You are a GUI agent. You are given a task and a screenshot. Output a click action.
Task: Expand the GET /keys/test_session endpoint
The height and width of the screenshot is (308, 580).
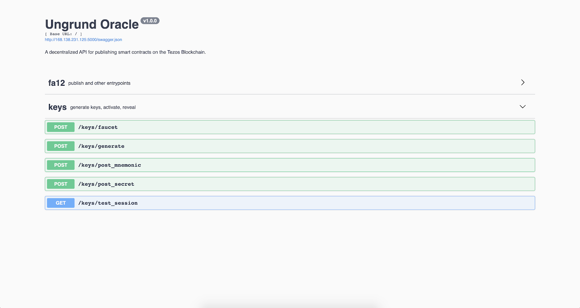[x=290, y=203]
